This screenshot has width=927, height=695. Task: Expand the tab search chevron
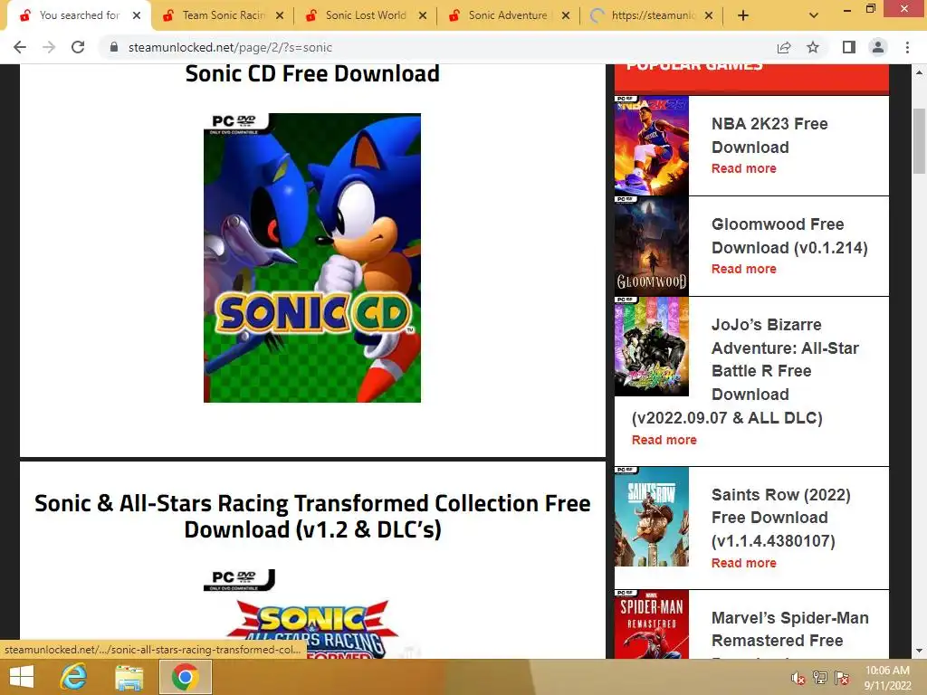point(814,15)
